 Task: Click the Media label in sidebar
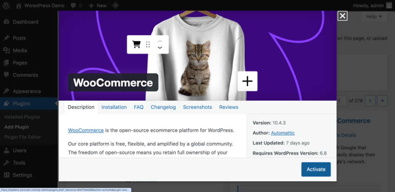pos(20,51)
